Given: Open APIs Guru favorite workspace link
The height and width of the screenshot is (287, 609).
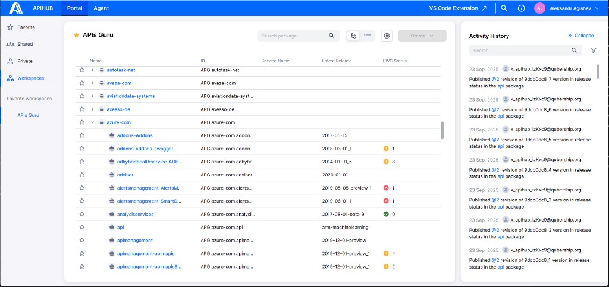Looking at the screenshot, I should 28,115.
